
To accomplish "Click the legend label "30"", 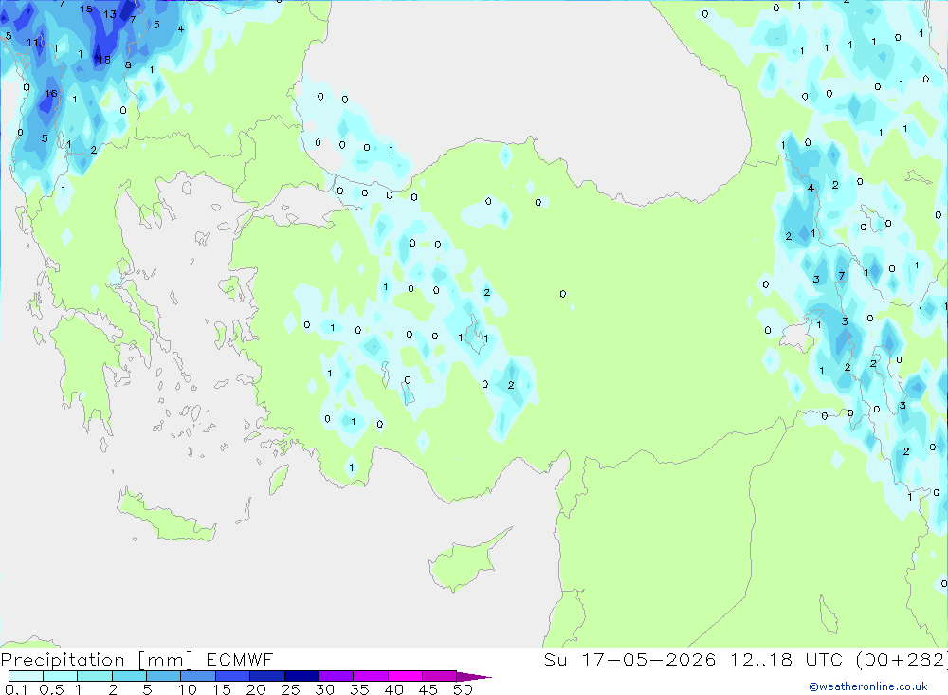I will coord(324,689).
